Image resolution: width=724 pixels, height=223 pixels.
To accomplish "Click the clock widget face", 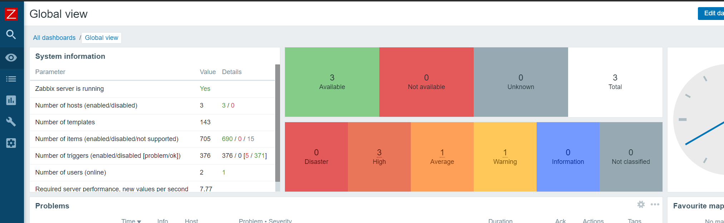I will (699, 119).
